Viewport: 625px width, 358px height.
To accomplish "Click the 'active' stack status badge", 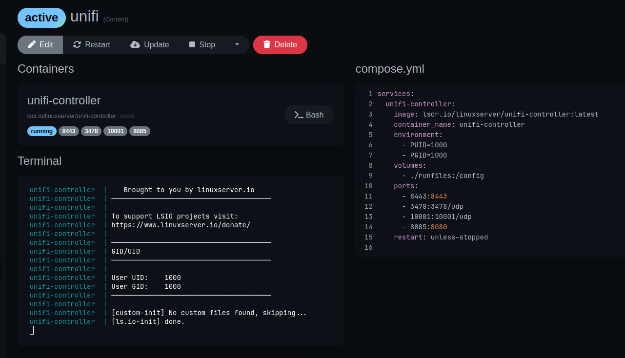I will point(41,18).
